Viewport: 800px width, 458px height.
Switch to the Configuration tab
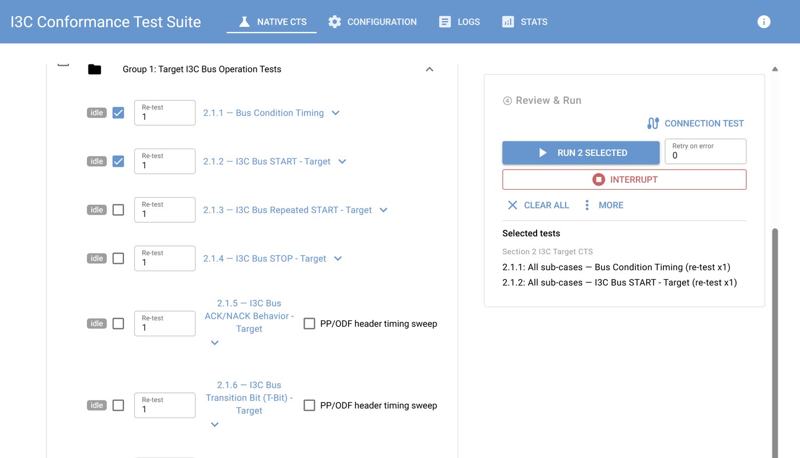(x=372, y=22)
